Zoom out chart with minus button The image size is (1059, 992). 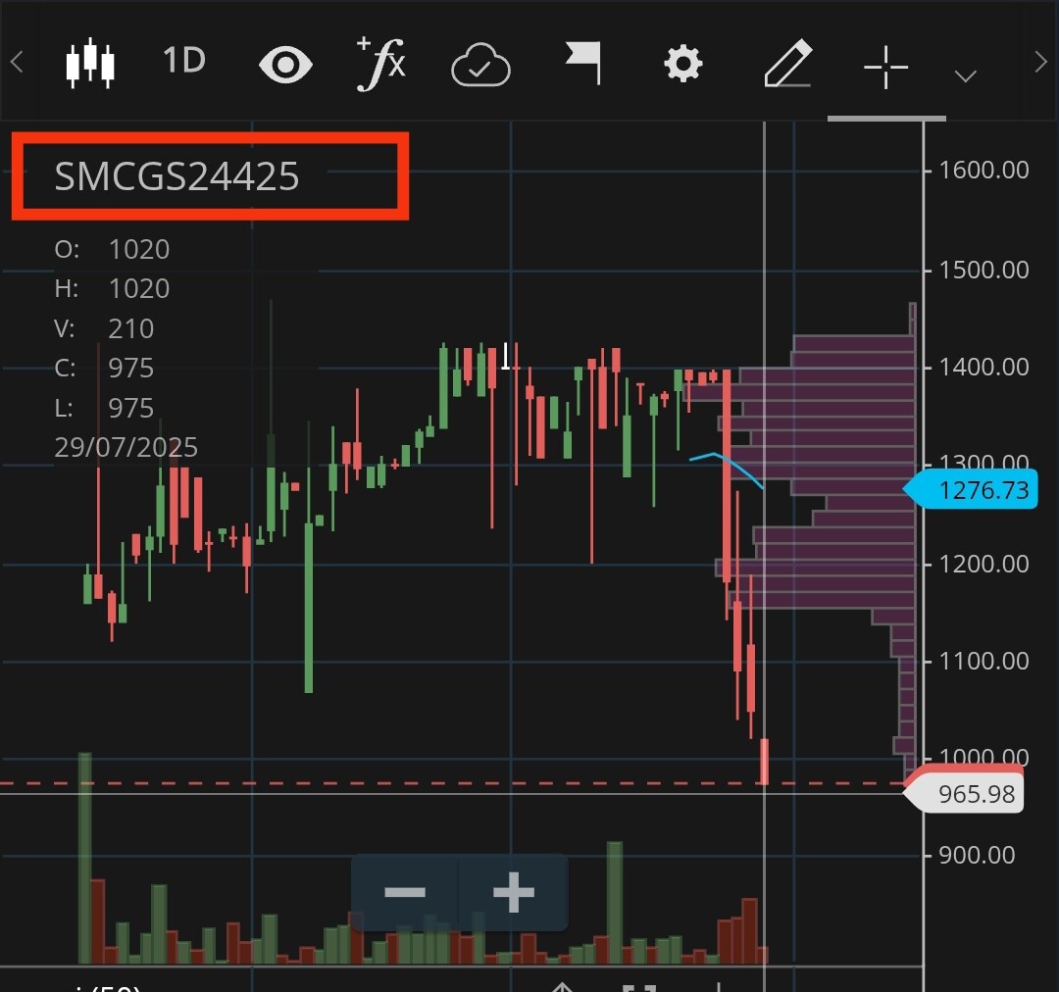(x=405, y=893)
